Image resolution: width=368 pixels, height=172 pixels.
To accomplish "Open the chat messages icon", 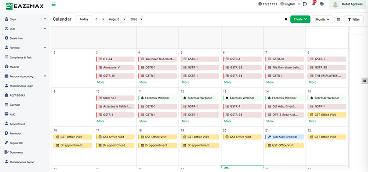I will [305, 4].
